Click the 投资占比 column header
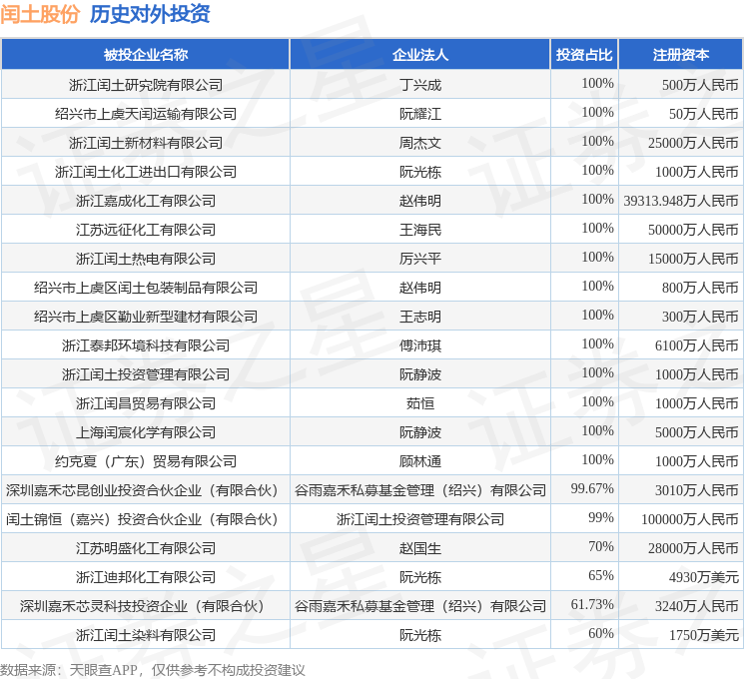 [x=584, y=55]
